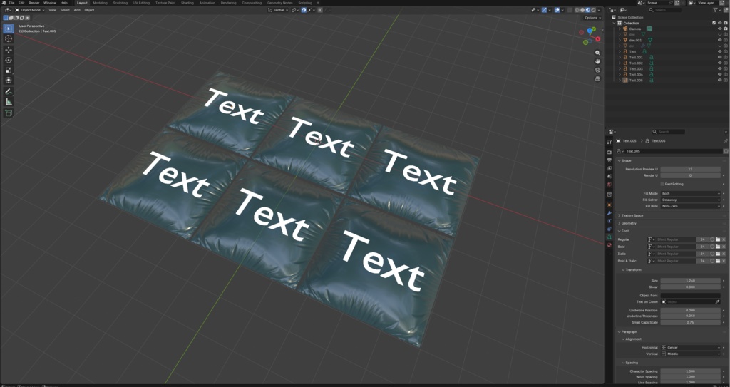Screen dimensions: 730x387
Task: Click the zoom magnifier viewport icon
Action: (598, 53)
